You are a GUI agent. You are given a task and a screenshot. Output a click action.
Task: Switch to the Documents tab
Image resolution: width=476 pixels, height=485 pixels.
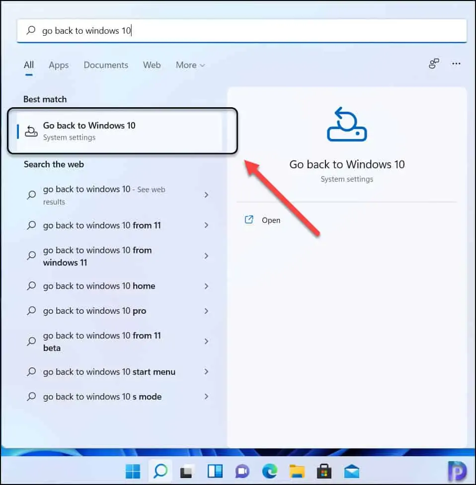(106, 65)
